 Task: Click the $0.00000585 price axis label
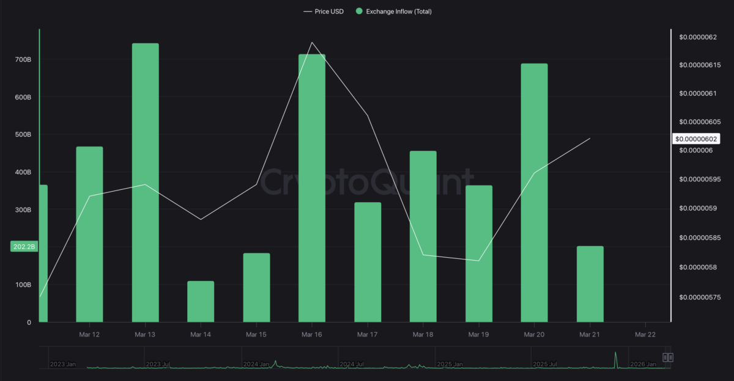(x=700, y=238)
